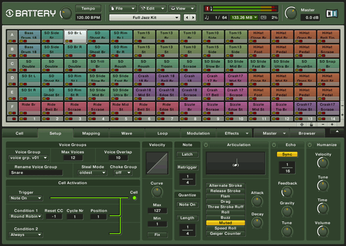Switch to the Modulation tab
Viewport: 346px width, 246px height.
[x=198, y=133]
